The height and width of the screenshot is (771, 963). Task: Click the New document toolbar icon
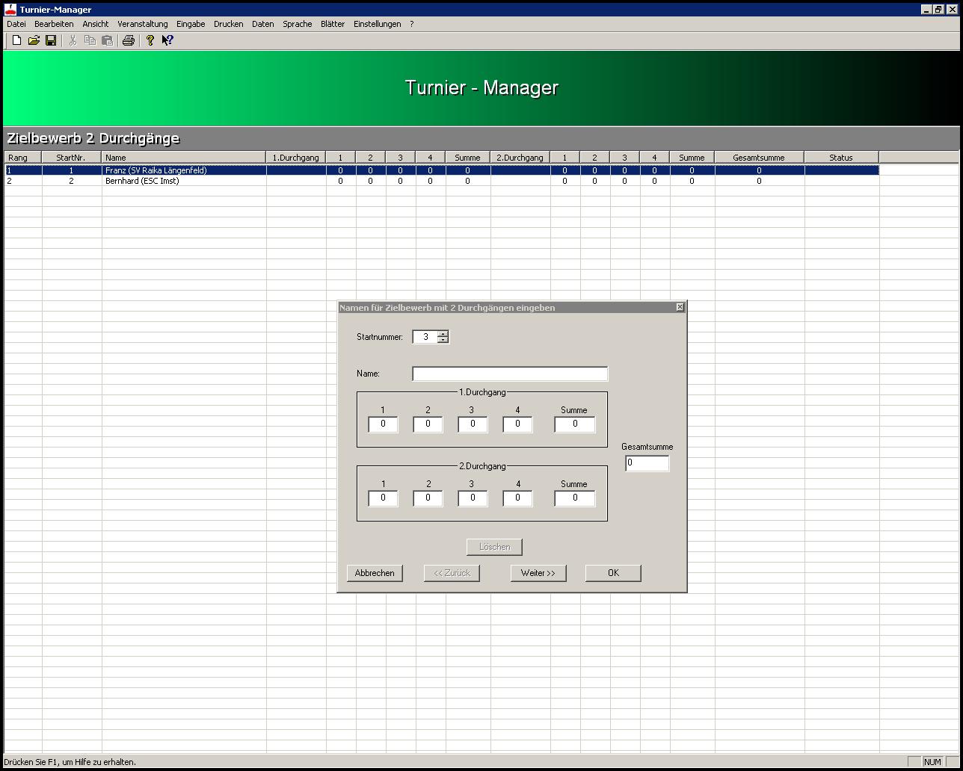tap(16, 40)
